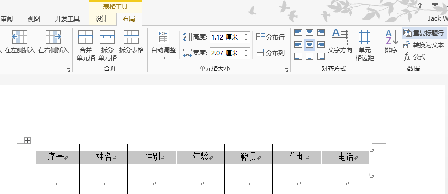The width and height of the screenshot is (448, 194).
Task: Click Insert Right column icon
Action: (x=53, y=37)
